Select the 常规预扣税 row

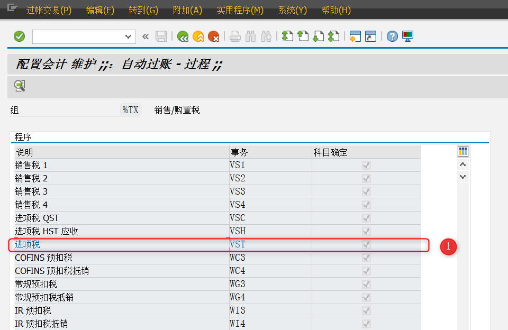(x=217, y=284)
